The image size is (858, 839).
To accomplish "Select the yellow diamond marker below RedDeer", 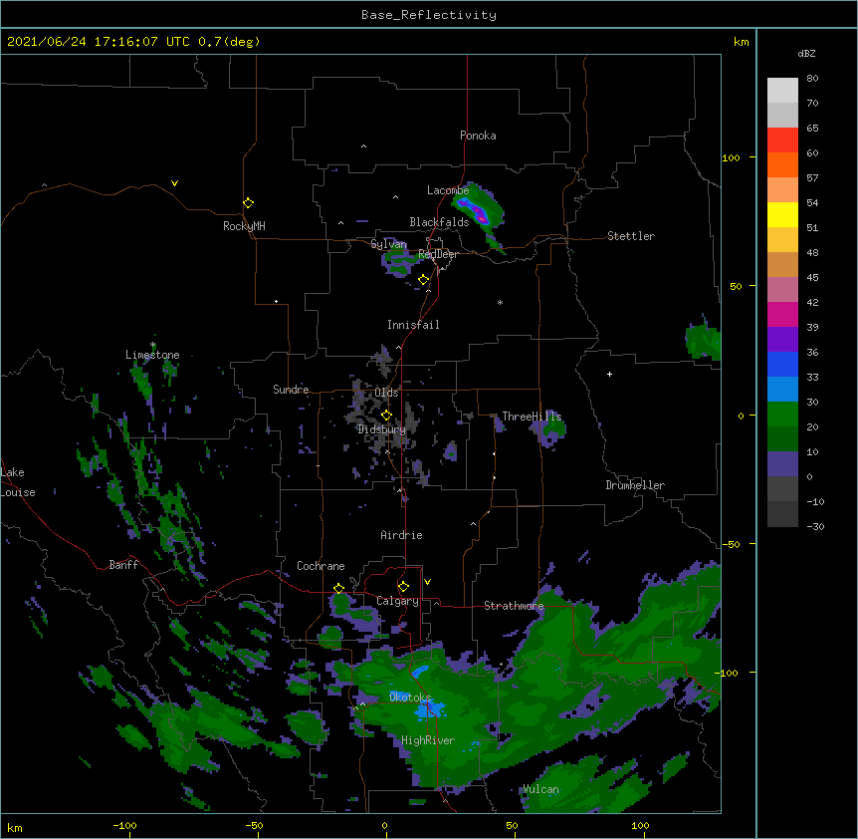I will click(x=424, y=280).
